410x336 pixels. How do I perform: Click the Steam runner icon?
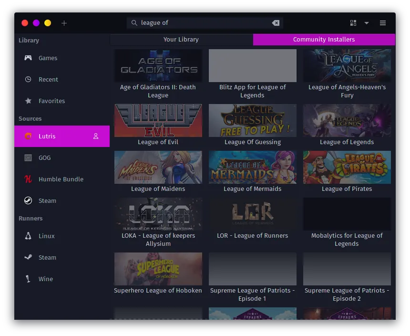point(28,257)
